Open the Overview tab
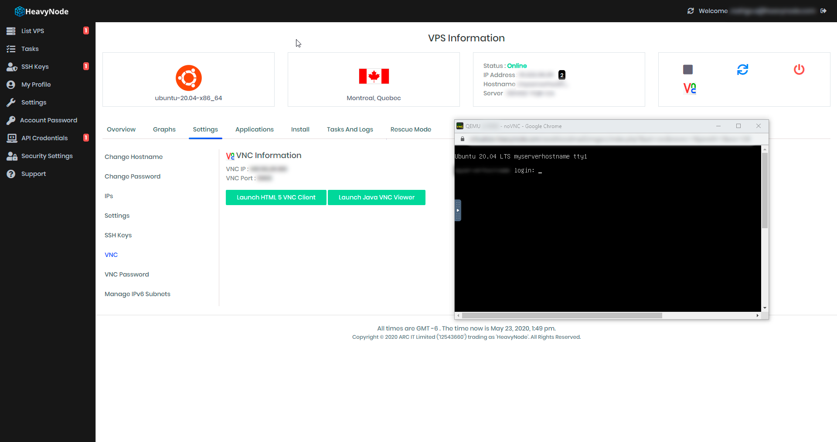This screenshot has height=442, width=837. tap(121, 129)
